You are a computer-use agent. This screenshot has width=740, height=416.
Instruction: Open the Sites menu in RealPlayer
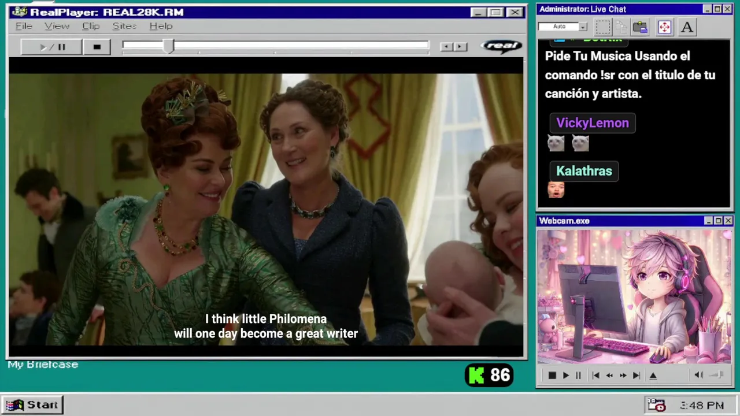click(x=124, y=26)
